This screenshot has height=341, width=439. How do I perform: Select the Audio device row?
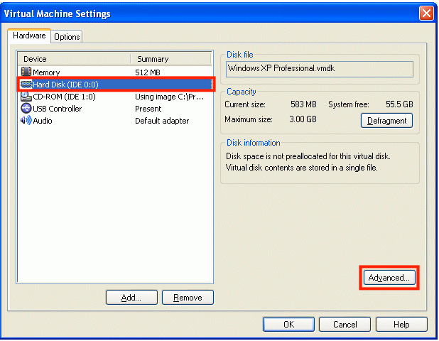[x=115, y=121]
